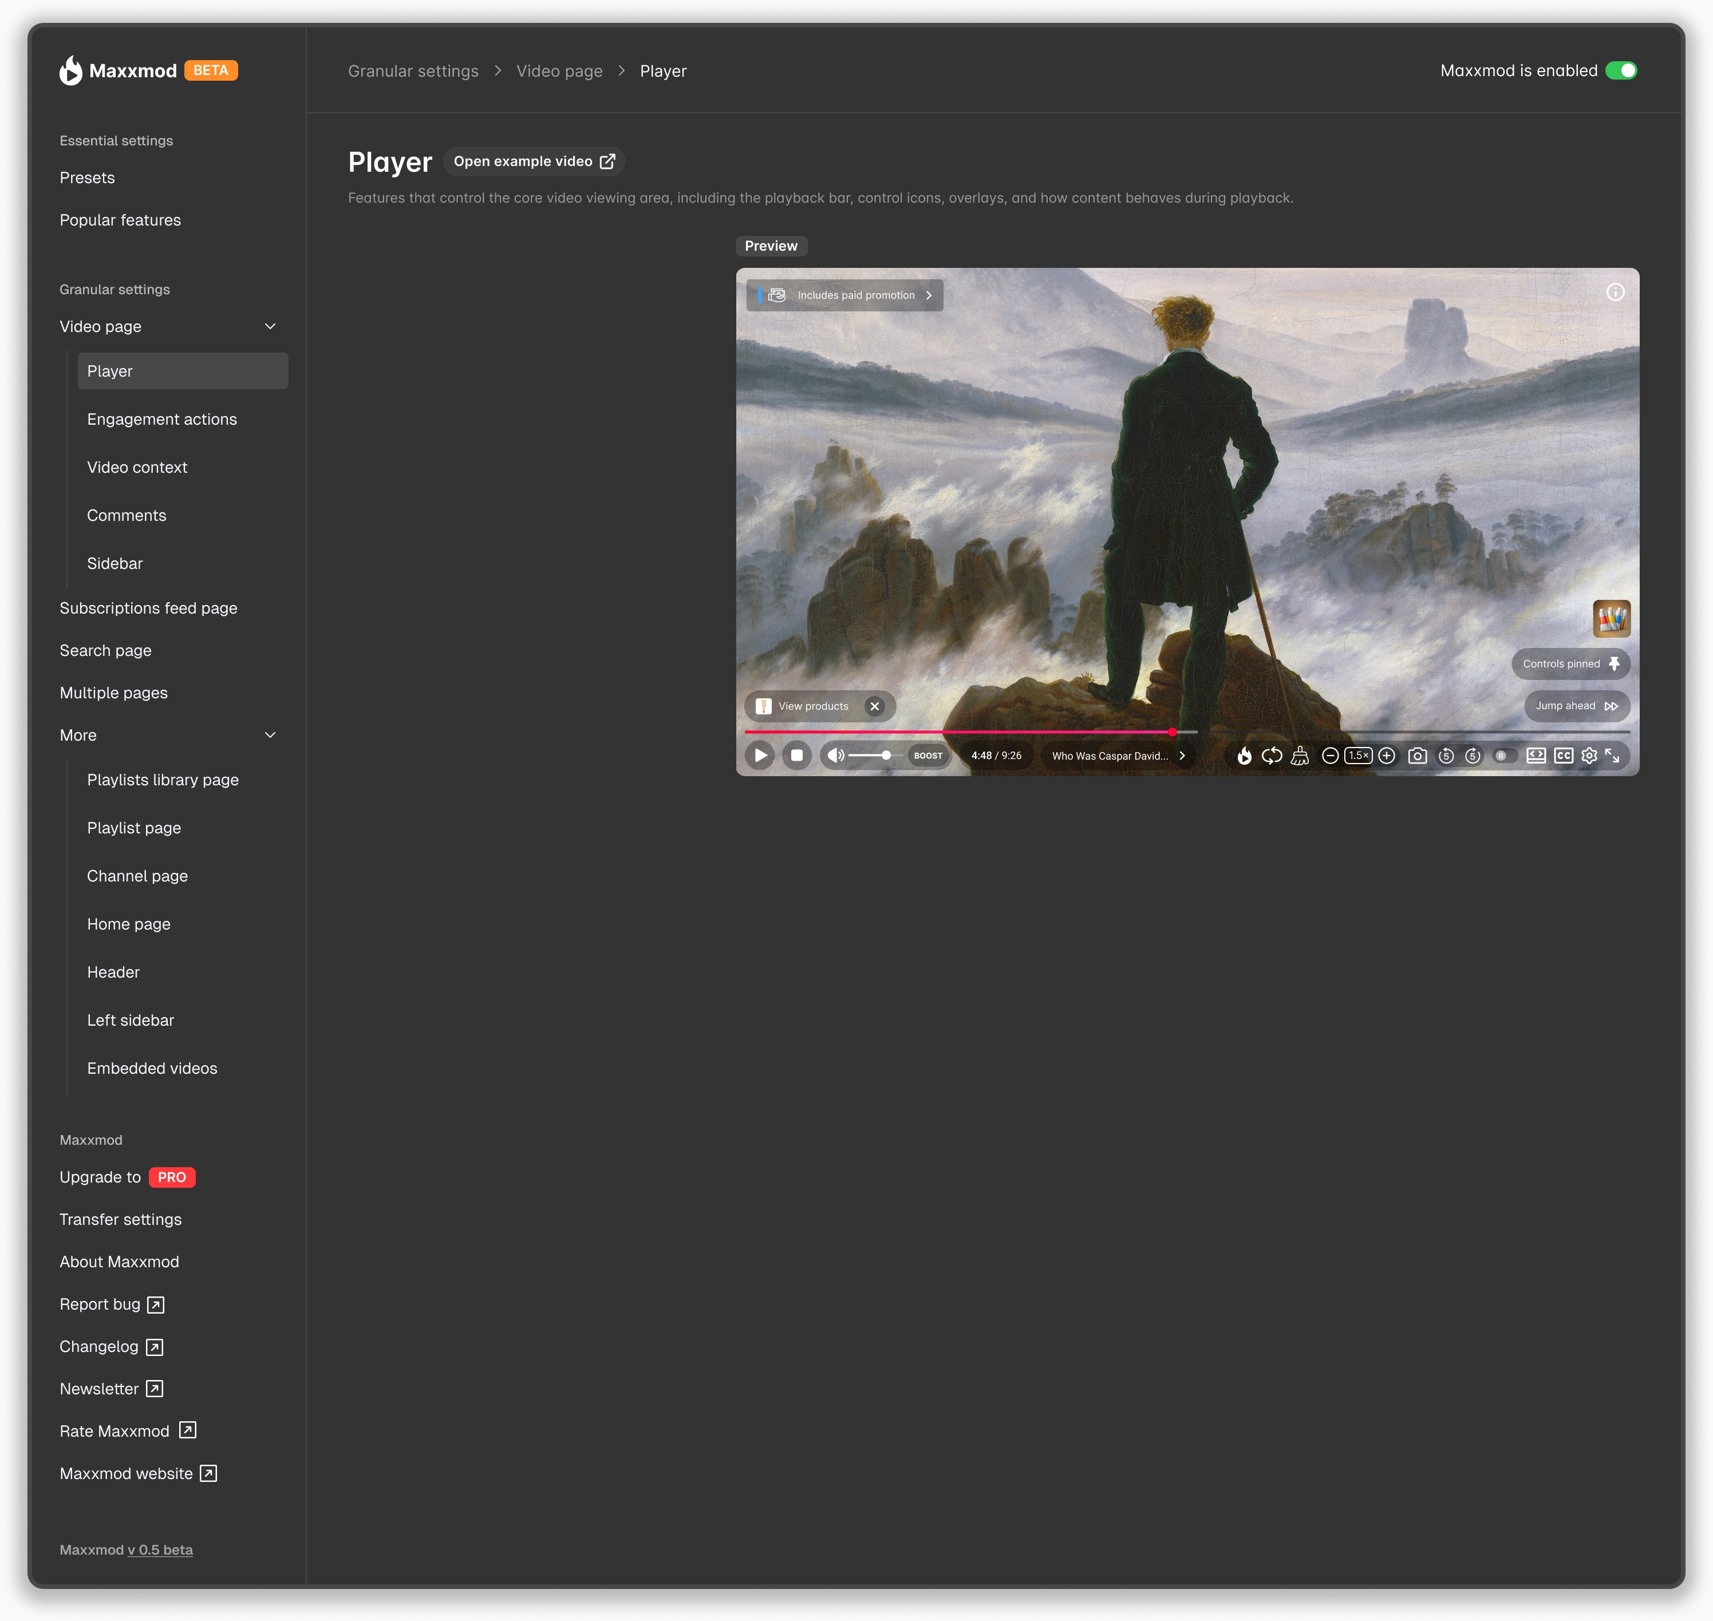Image resolution: width=1713 pixels, height=1621 pixels.
Task: Click the broom cleanup icon in player controls
Action: 1300,755
